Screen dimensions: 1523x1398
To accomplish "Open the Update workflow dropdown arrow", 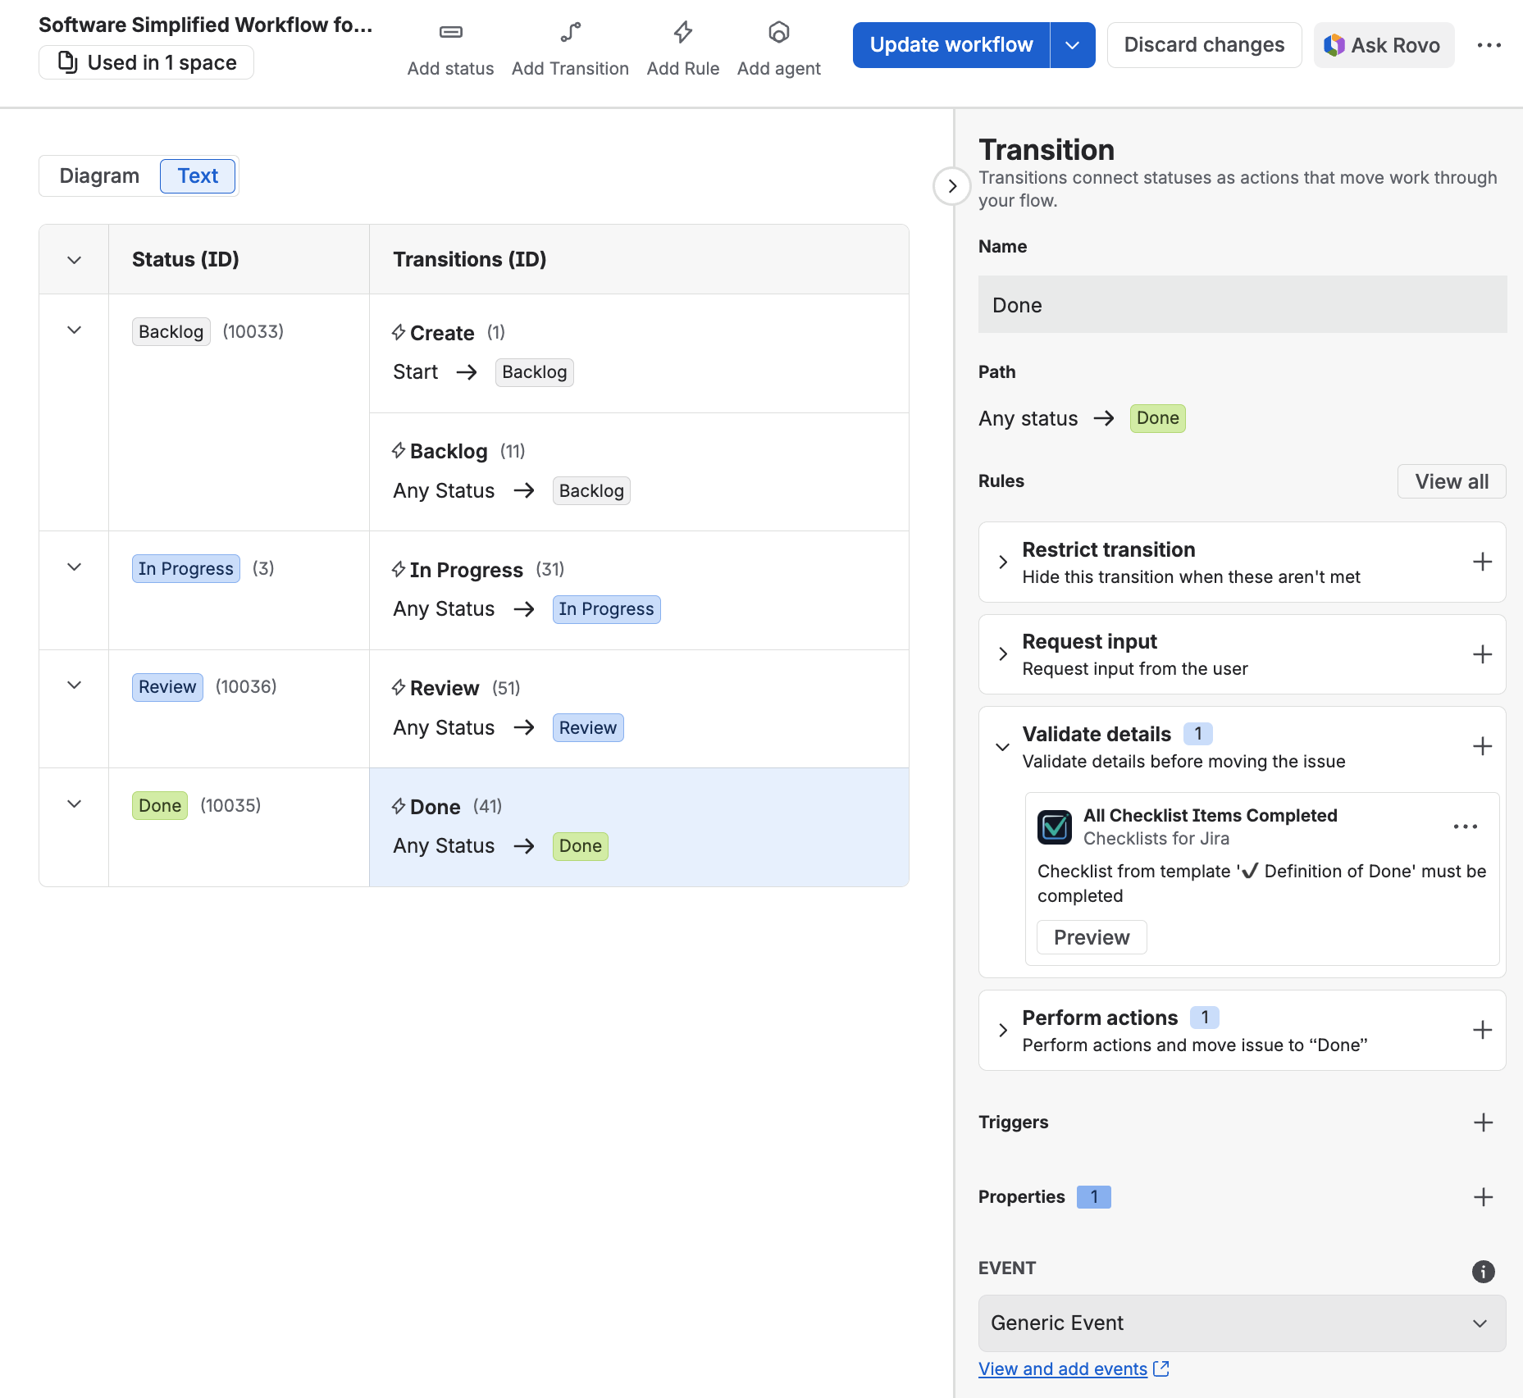I will [1072, 45].
